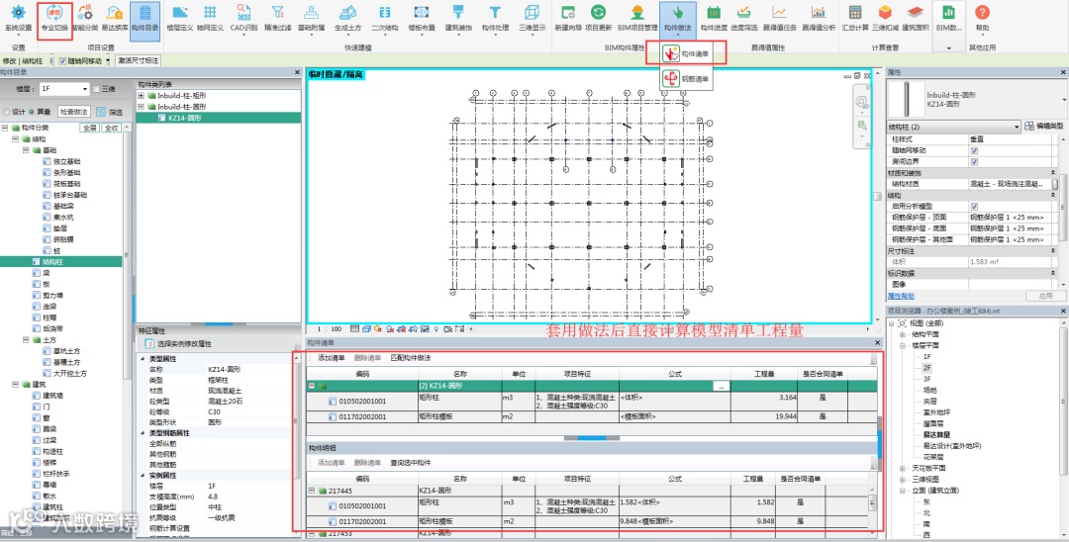Click the 进度筛选 icon
Viewport: 1069px width, 542px height.
[743, 19]
